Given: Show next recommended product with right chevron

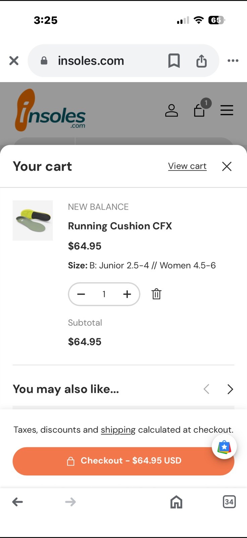Looking at the screenshot, I should [230, 389].
